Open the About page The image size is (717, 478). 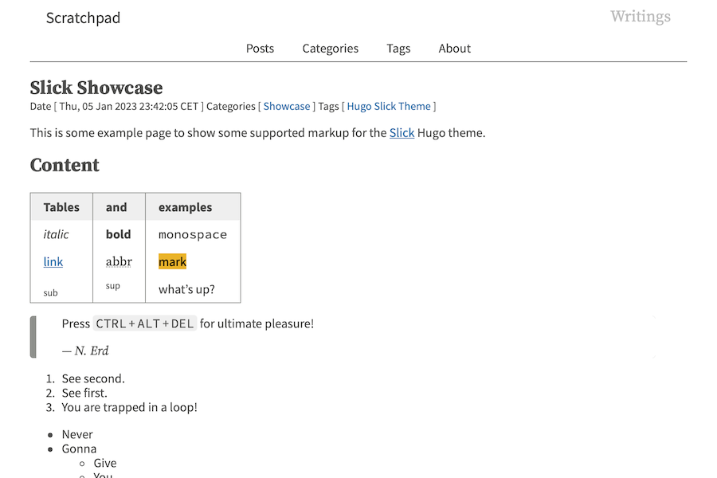pos(454,49)
